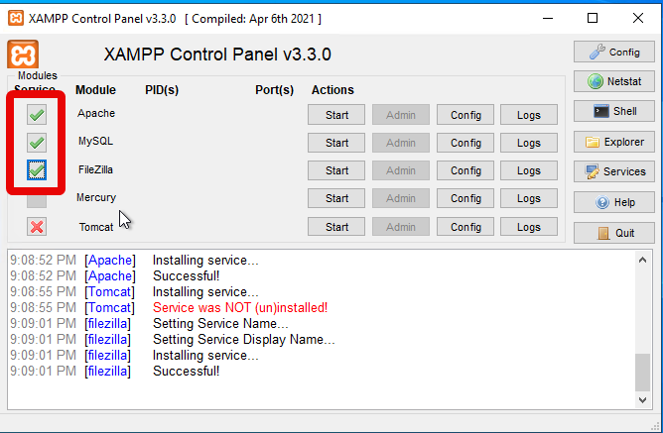
Task: Toggle the FileZilla service checkbox
Action: (37, 170)
